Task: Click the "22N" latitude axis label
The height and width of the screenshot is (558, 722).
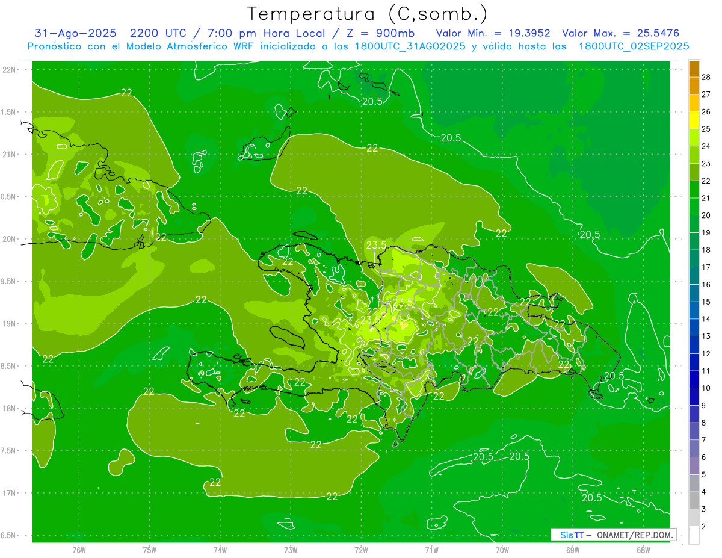Action: click(8, 70)
